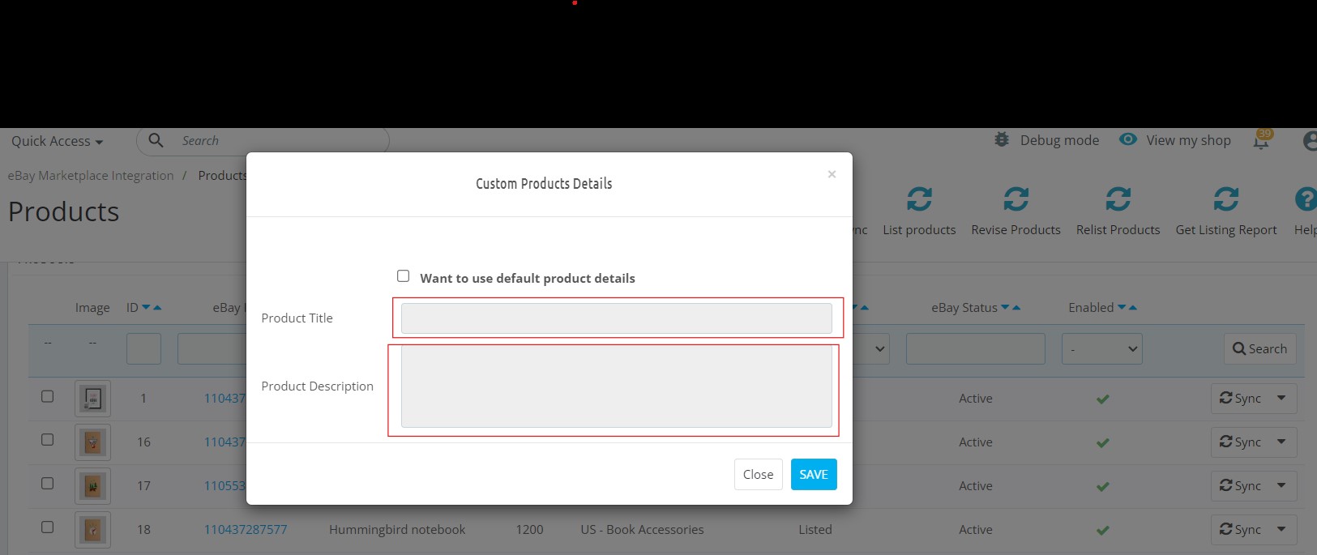Click the Revise Products icon
Image resolution: width=1317 pixels, height=555 pixels.
click(x=1016, y=199)
